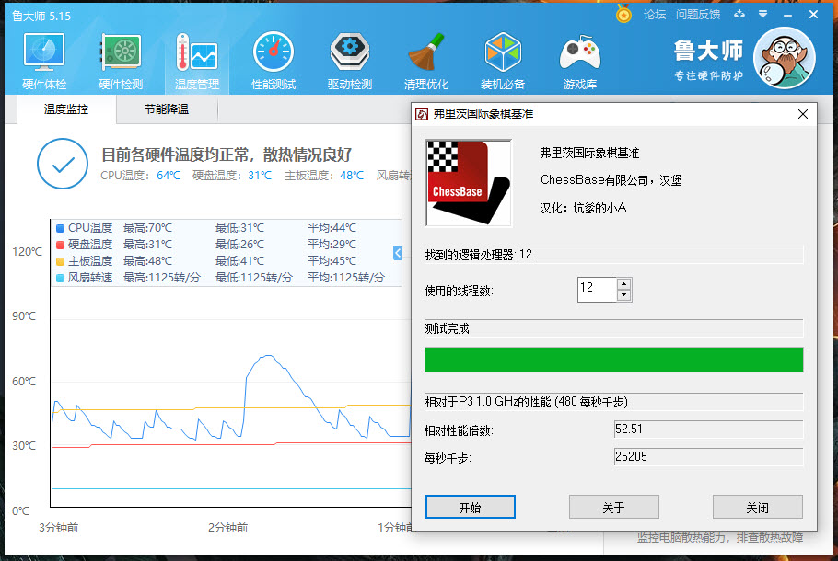This screenshot has height=561, width=838.
Task: Open the 装机必备 essential software center
Action: pos(503,57)
